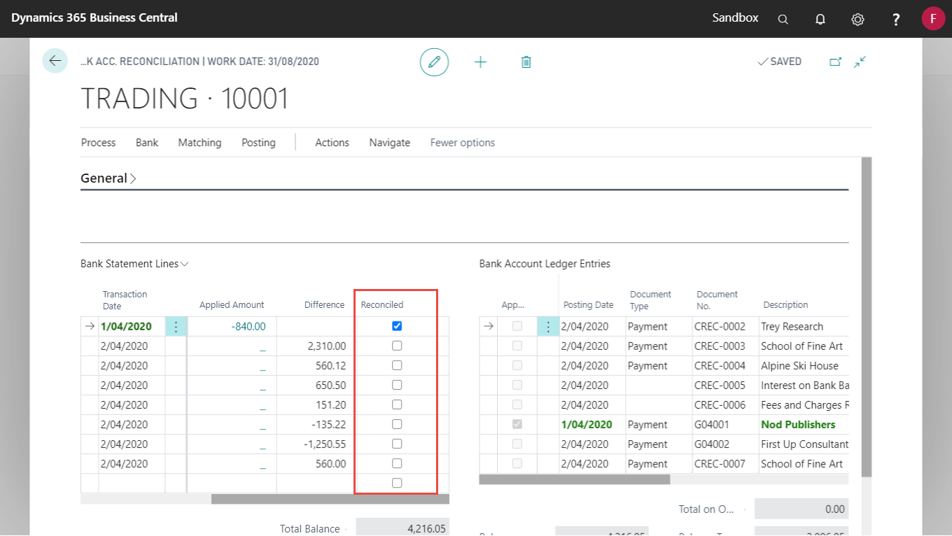
Task: Click the Description column header
Action: click(x=785, y=305)
